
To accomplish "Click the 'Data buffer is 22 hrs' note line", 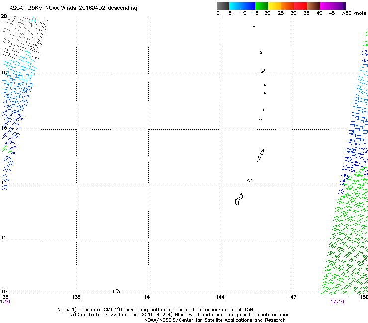I will click(x=180, y=315).
